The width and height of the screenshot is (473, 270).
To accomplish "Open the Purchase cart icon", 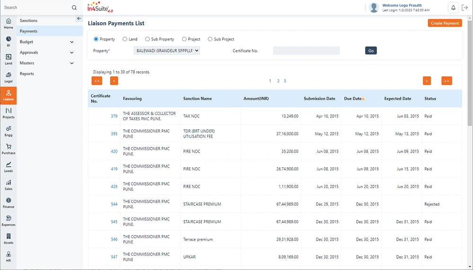I will (x=9, y=149).
